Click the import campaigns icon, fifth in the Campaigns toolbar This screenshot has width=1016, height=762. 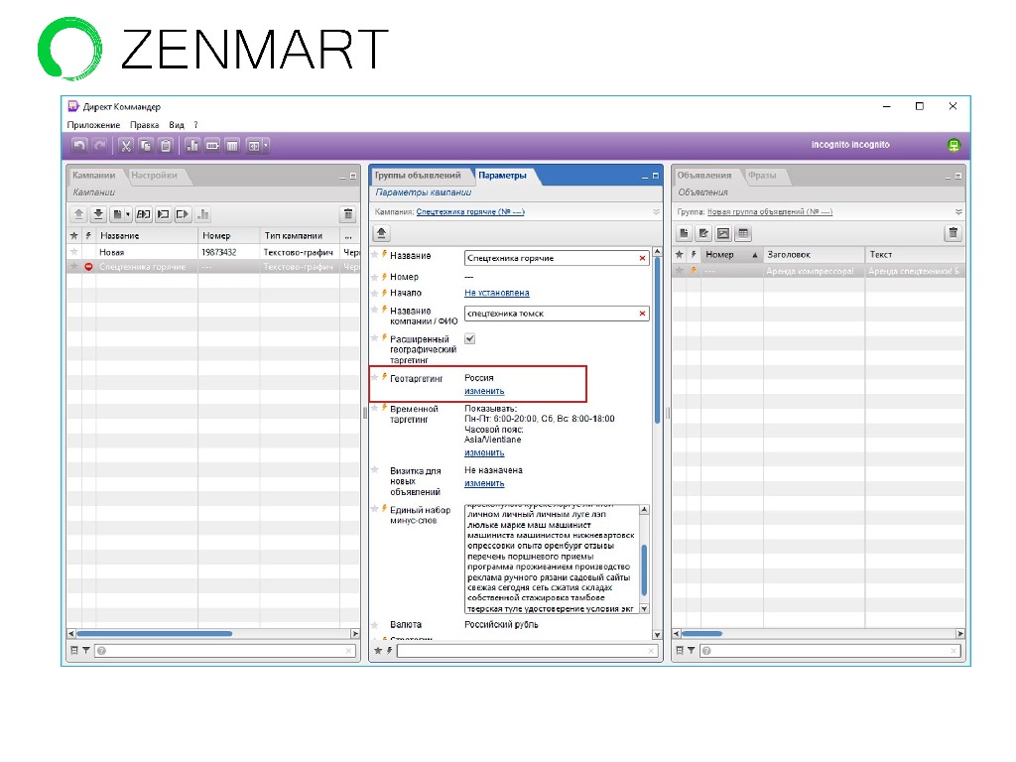click(x=164, y=214)
